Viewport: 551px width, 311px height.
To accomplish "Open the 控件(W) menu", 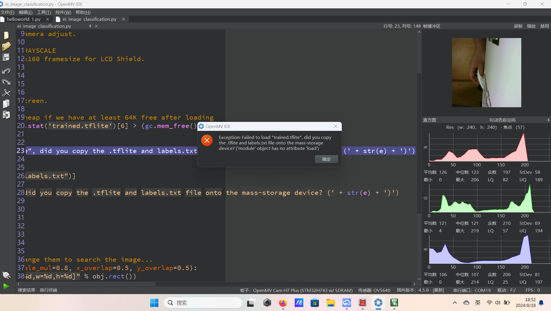I will (x=63, y=12).
